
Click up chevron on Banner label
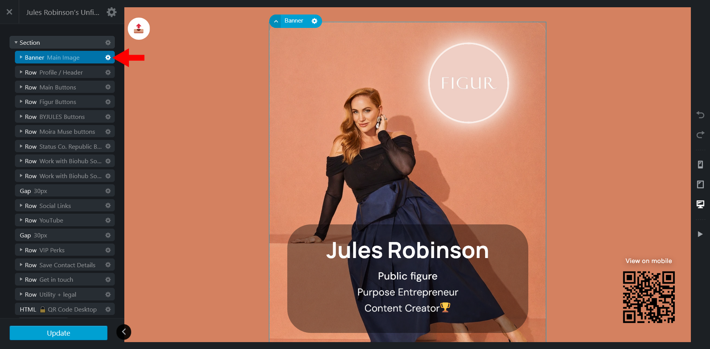click(276, 21)
